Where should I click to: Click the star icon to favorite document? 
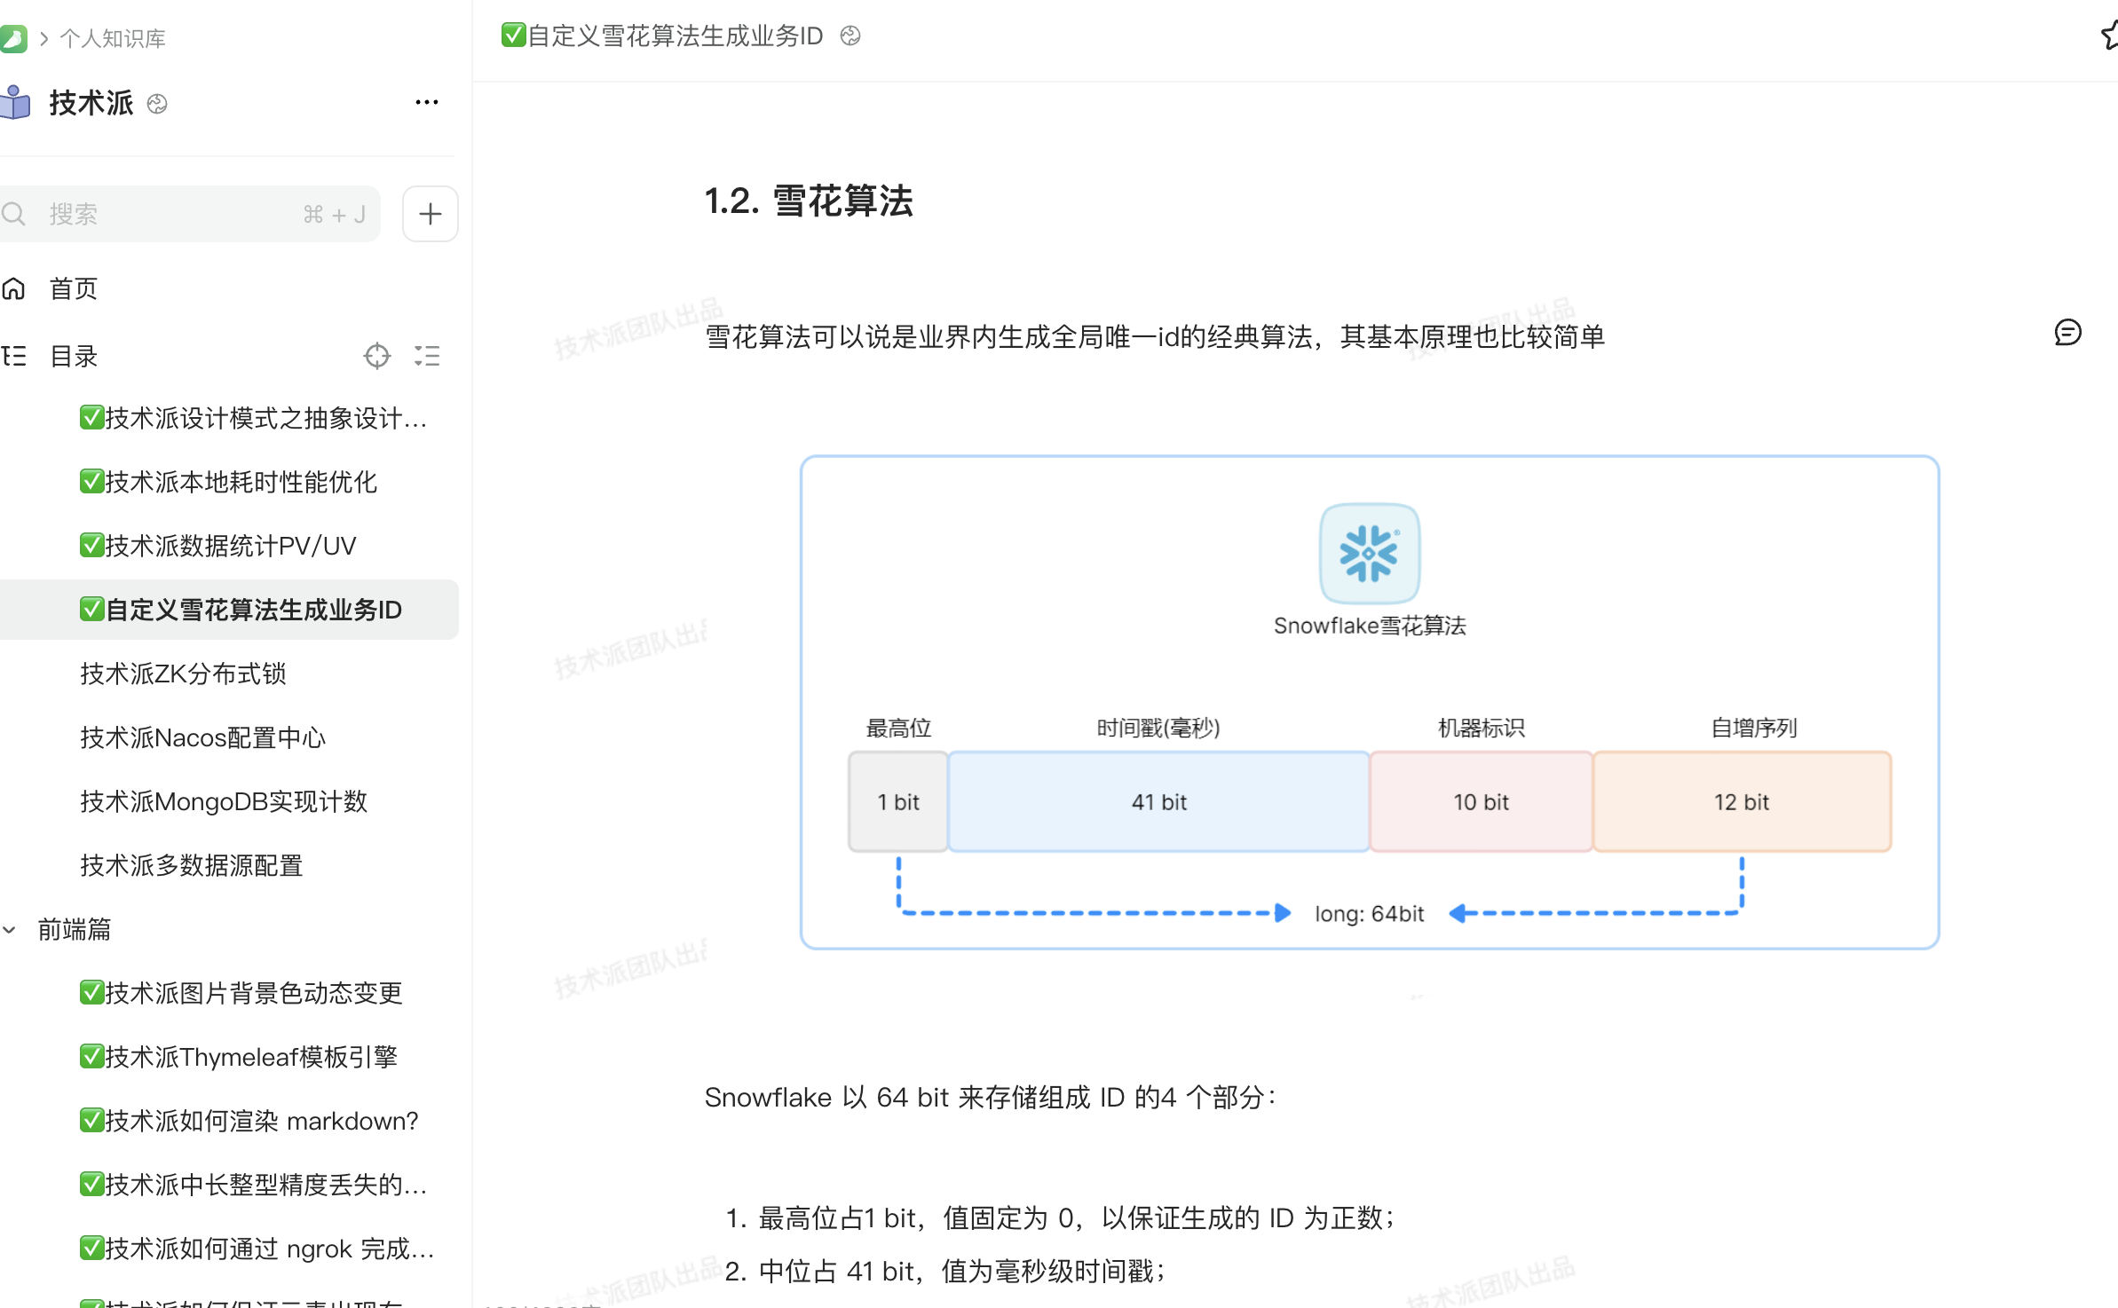(2111, 35)
